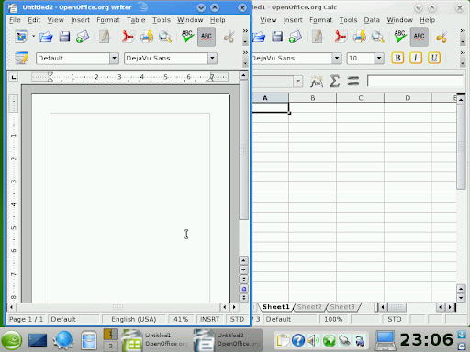Click the Writer vertical scrollbar thumb

243,149
